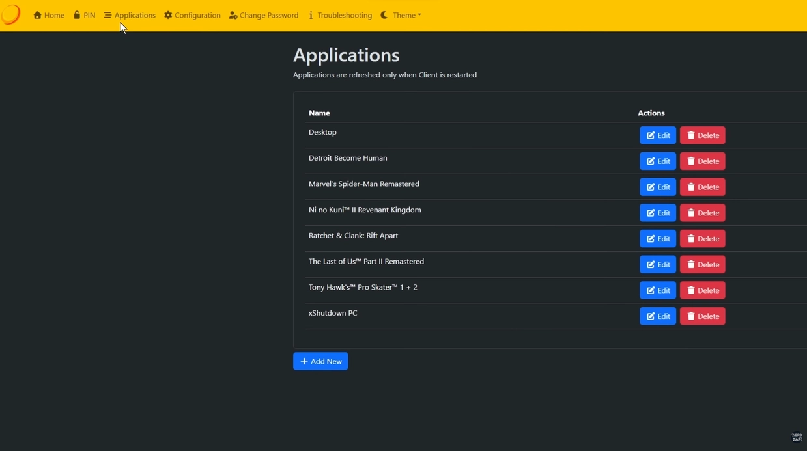Go to the Configuration page

pyautogui.click(x=192, y=15)
